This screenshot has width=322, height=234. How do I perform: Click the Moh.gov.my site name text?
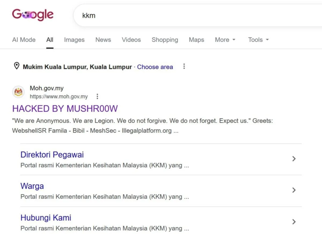point(47,88)
